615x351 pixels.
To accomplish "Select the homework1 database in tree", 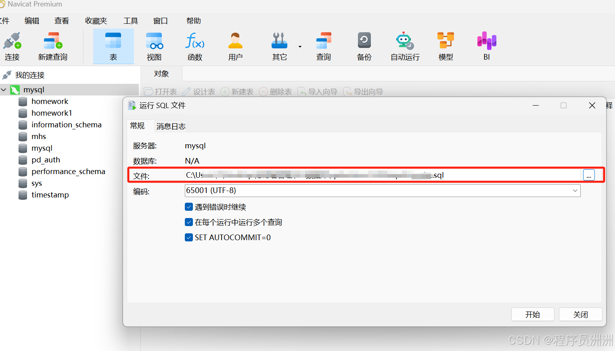I will (x=52, y=113).
